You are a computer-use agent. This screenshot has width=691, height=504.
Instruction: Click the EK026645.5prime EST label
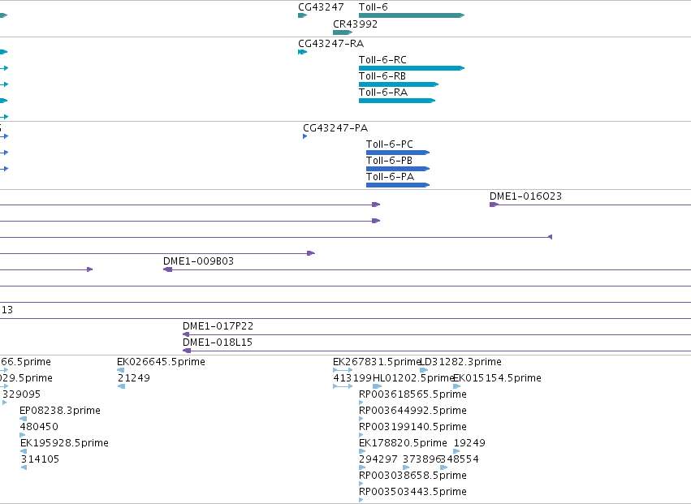(161, 362)
